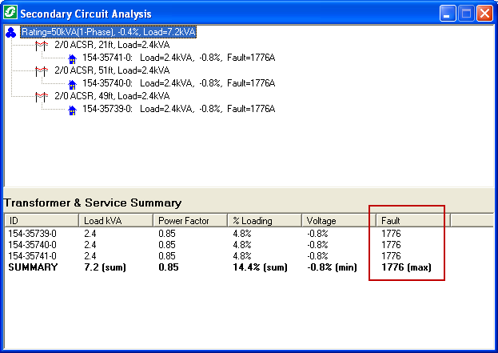Screen dimensions: 498x353
Task: Select the SUMMARY row in the table
Action: point(33,267)
